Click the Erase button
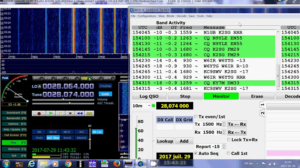Viewport: 300px width, 168px height. tap(257, 96)
